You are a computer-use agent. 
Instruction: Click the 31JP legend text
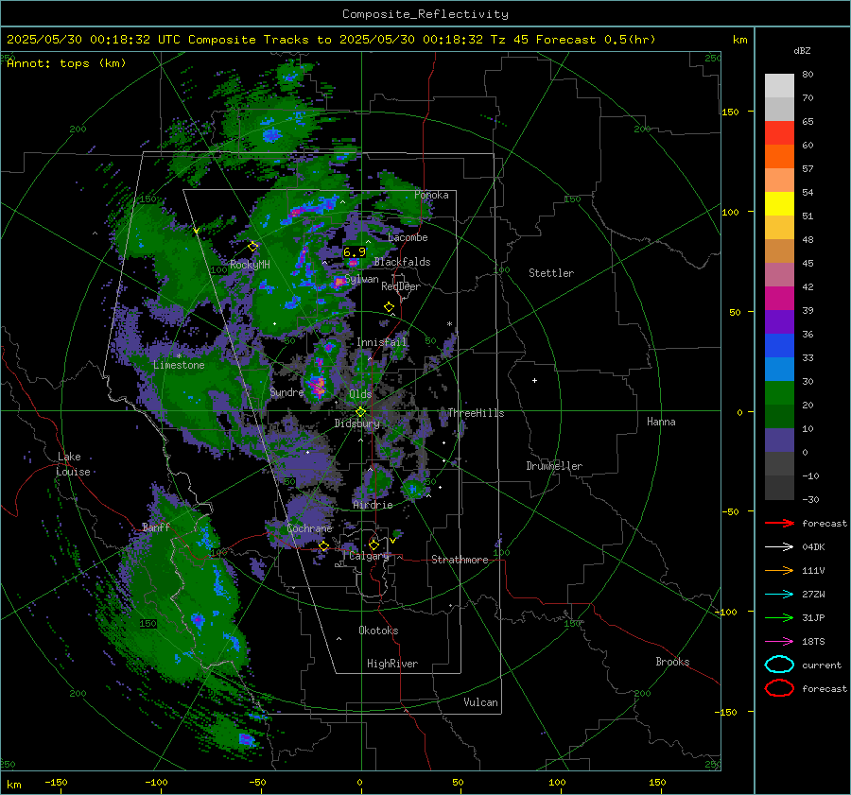pos(813,617)
